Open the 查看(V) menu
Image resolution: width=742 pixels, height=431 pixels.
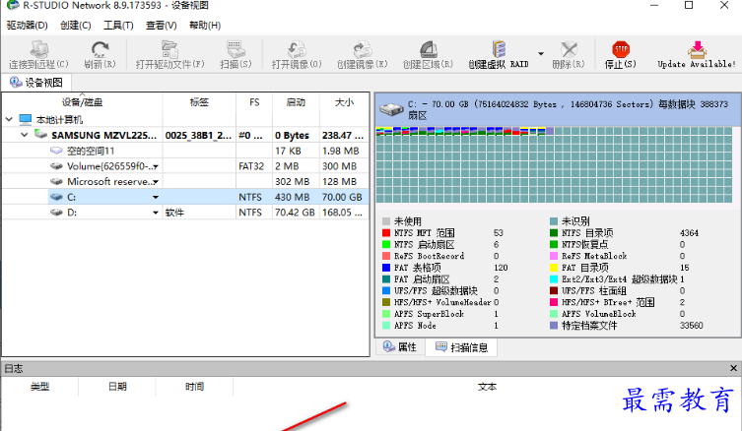tap(161, 26)
